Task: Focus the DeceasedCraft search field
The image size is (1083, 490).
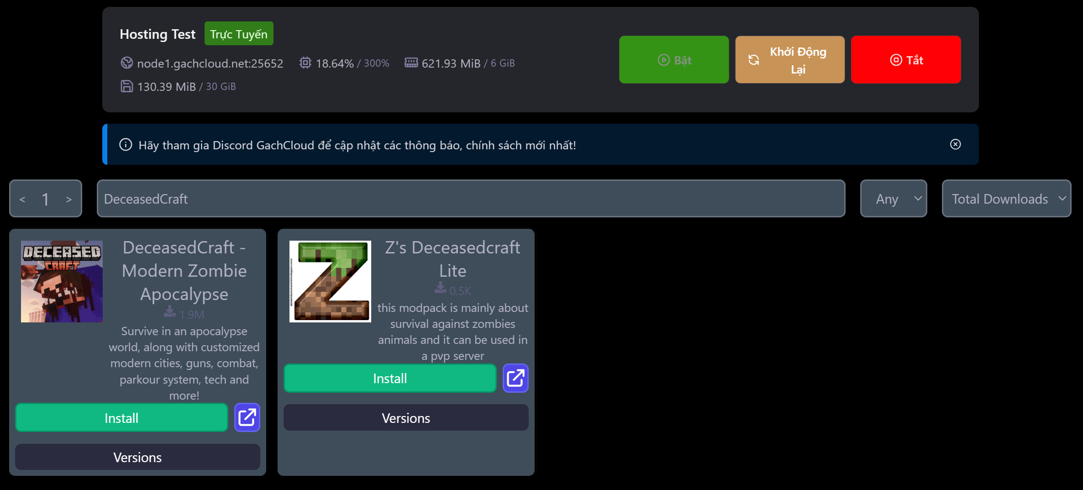Action: 471,199
